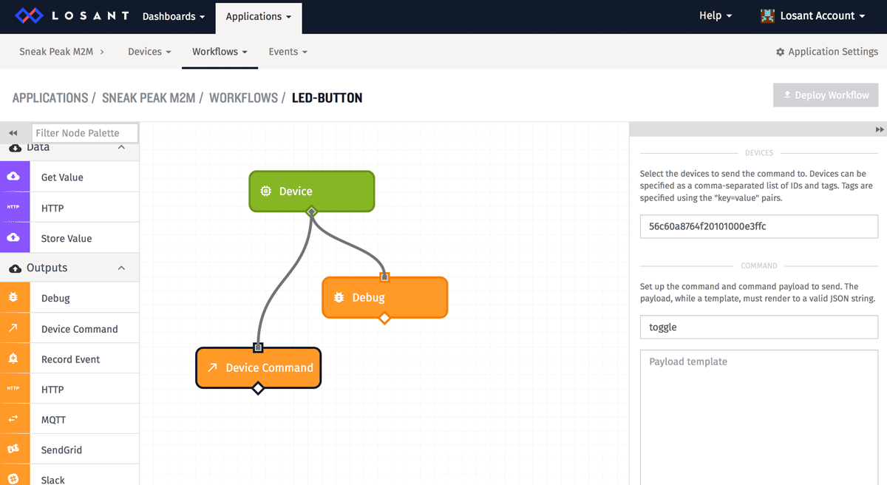Screen dimensions: 887x485
Task: Click the Slack palette icon
Action: [13, 478]
